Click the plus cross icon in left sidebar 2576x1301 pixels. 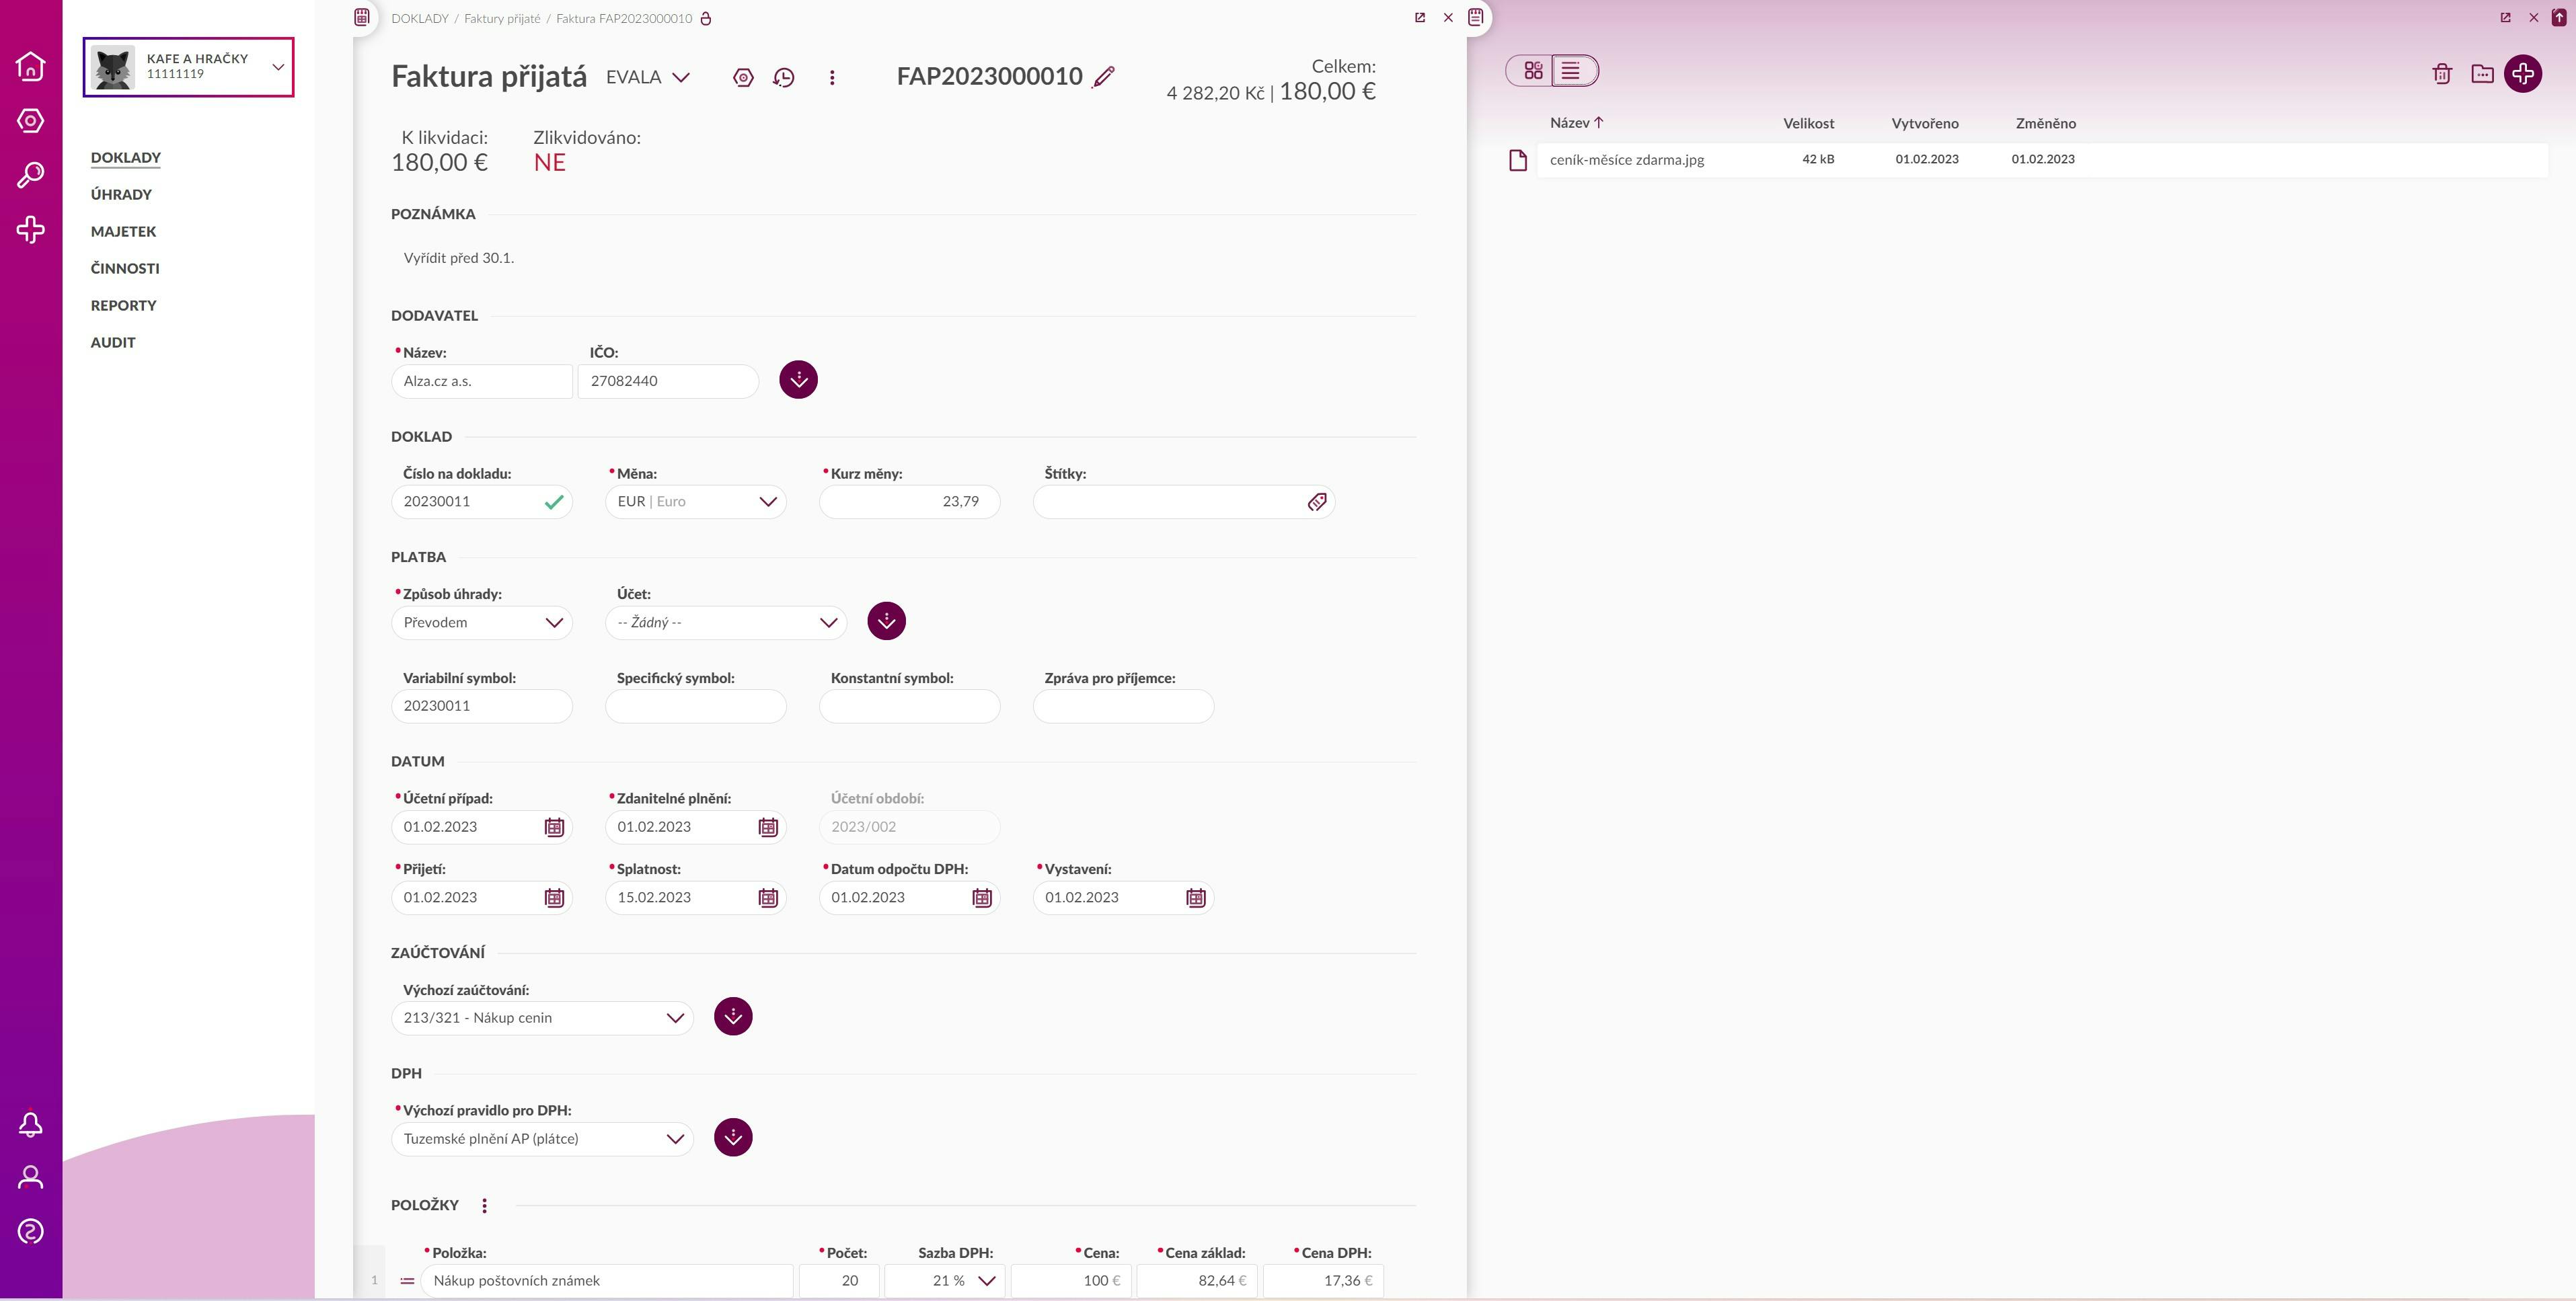click(x=31, y=230)
